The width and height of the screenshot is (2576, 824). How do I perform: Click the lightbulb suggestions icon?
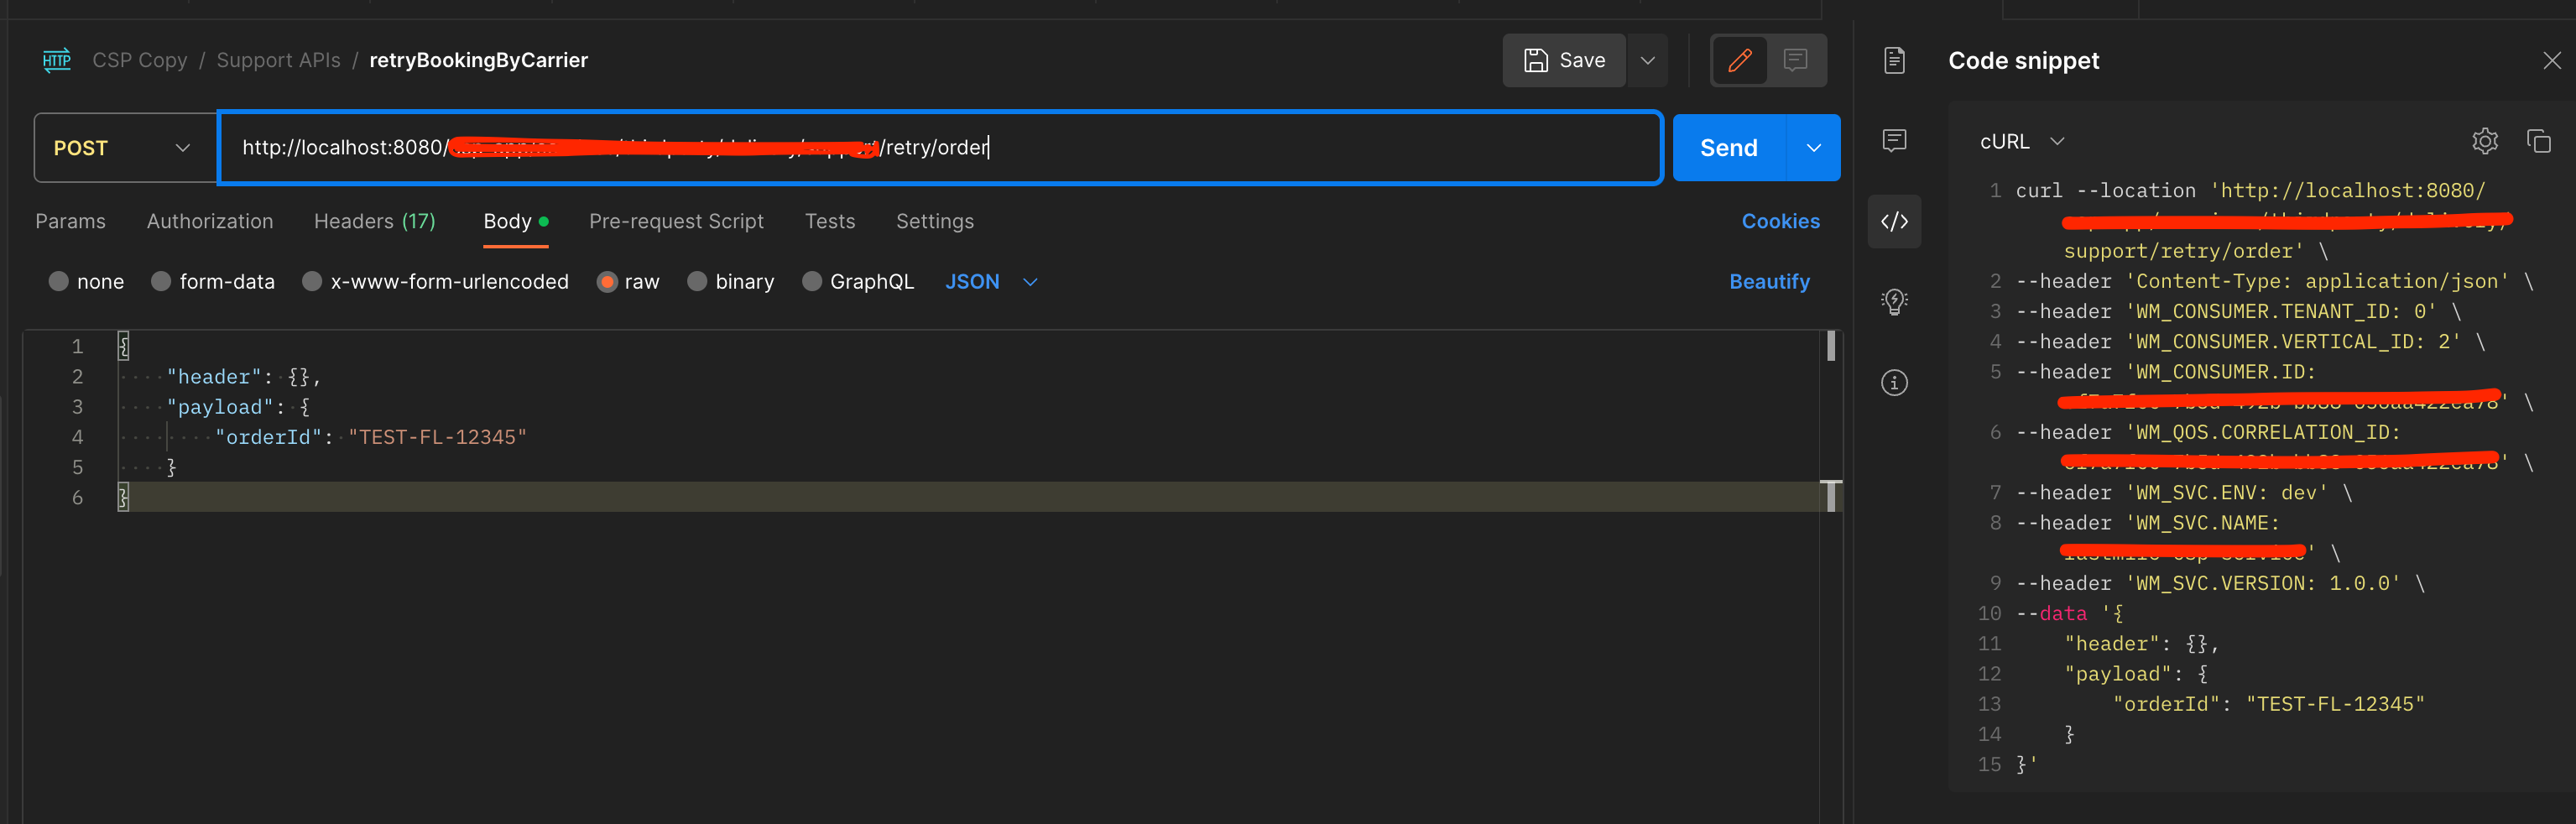(x=1895, y=301)
